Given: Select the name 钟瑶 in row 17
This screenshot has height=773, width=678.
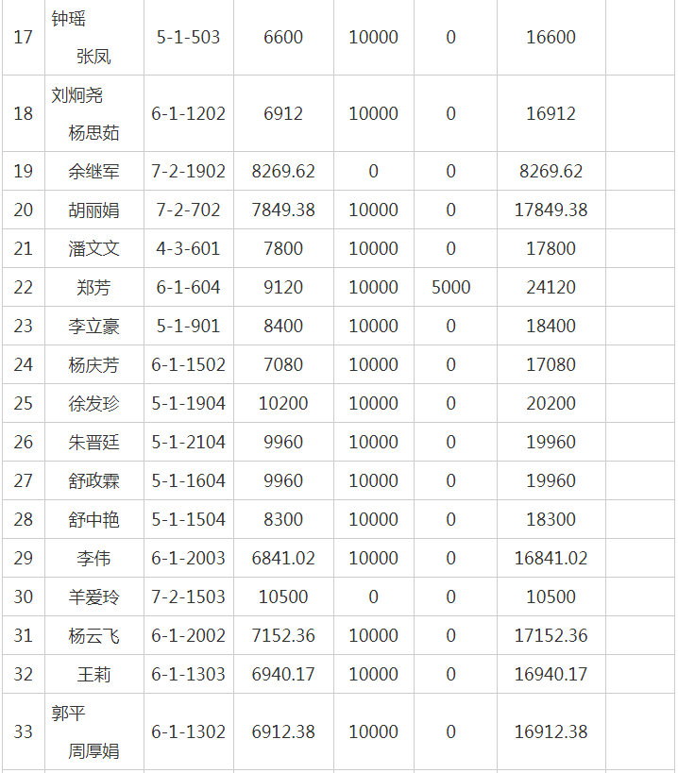Looking at the screenshot, I should (x=69, y=19).
